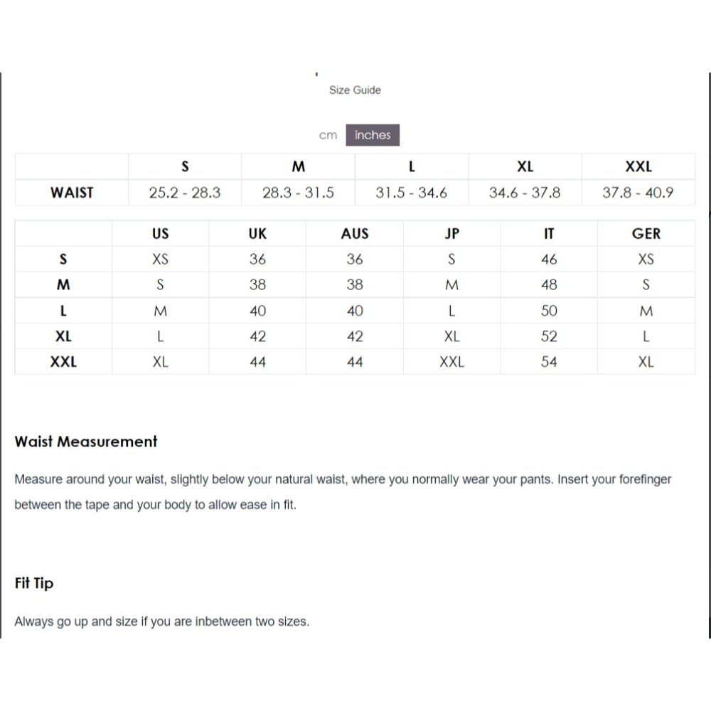711x711 pixels.
Task: Switch size guide to cm units
Action: [x=328, y=135]
